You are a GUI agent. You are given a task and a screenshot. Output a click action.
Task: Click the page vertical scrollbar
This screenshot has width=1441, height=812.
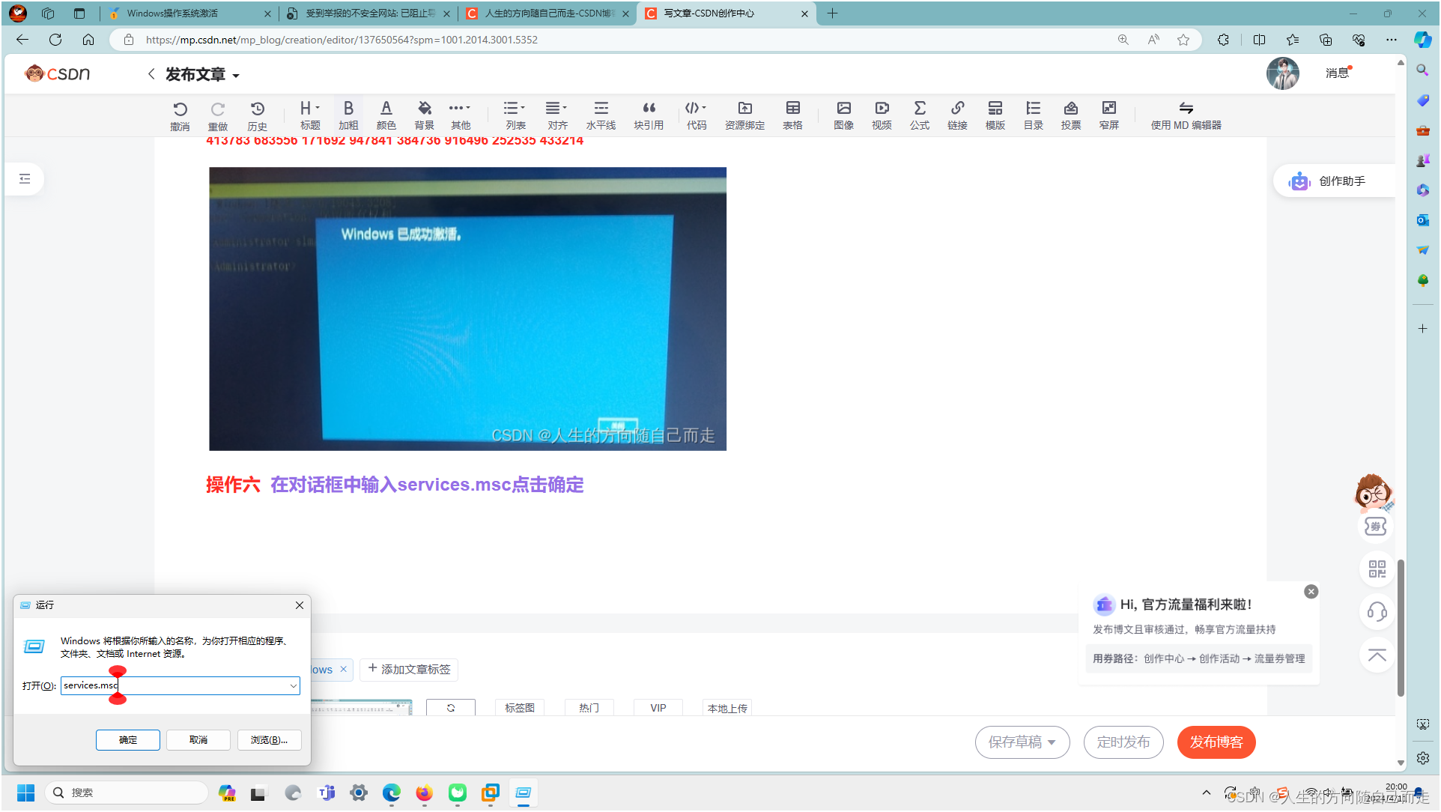(1401, 628)
